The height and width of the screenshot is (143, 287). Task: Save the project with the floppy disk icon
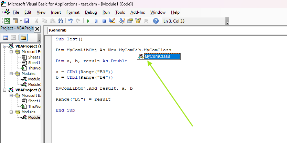tap(27, 21)
